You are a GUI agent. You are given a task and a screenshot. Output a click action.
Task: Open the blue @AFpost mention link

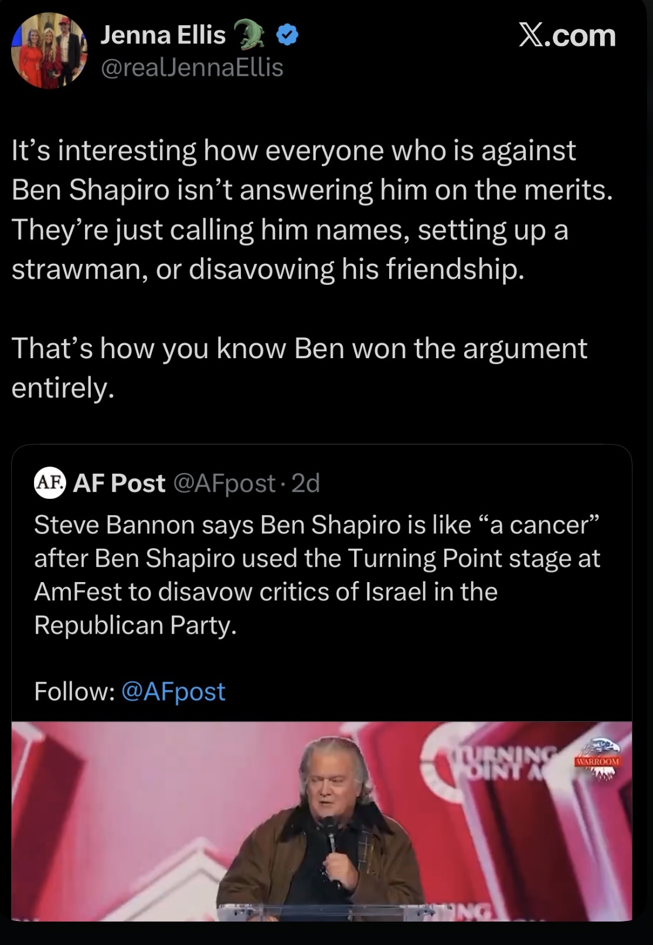point(173,692)
